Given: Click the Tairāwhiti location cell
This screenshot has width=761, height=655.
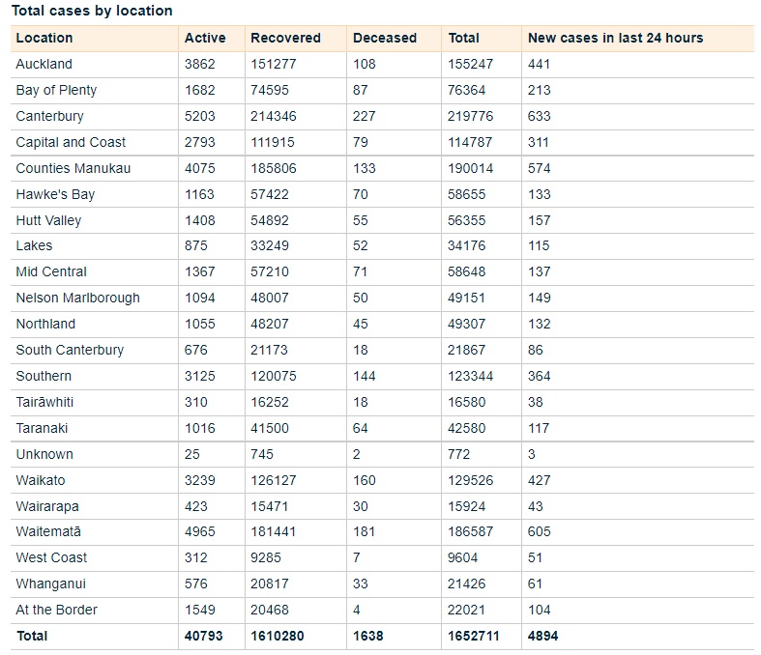Looking at the screenshot, I should pyautogui.click(x=44, y=402).
